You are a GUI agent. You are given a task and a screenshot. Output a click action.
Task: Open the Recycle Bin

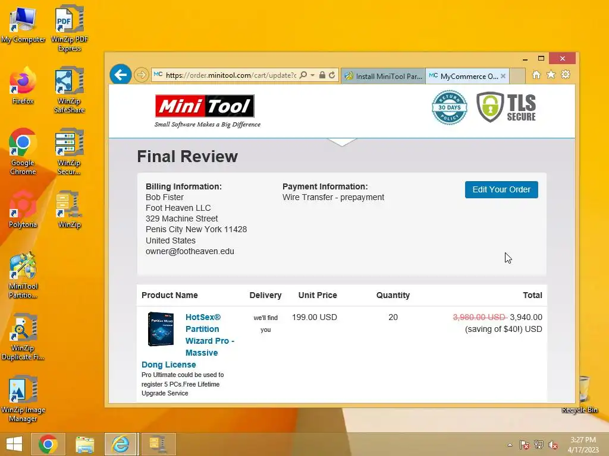tap(580, 395)
